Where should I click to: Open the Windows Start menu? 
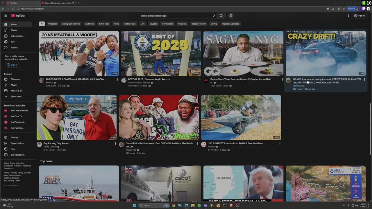[134, 206]
